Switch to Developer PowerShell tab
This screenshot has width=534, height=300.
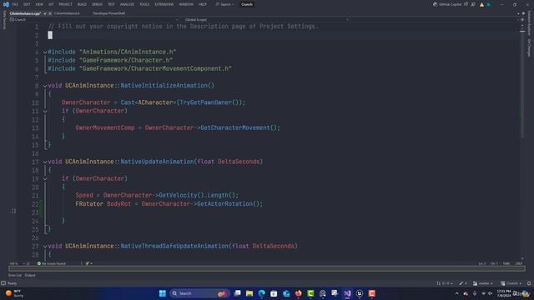click(109, 13)
